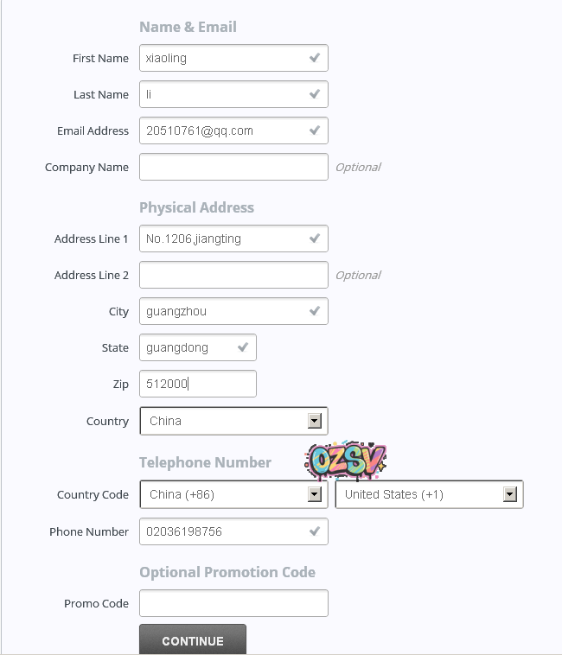The height and width of the screenshot is (655, 562).
Task: Select the Zip field containing 512000
Action: pyautogui.click(x=197, y=384)
